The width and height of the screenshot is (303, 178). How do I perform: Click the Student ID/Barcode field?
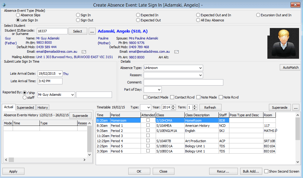(52, 31)
